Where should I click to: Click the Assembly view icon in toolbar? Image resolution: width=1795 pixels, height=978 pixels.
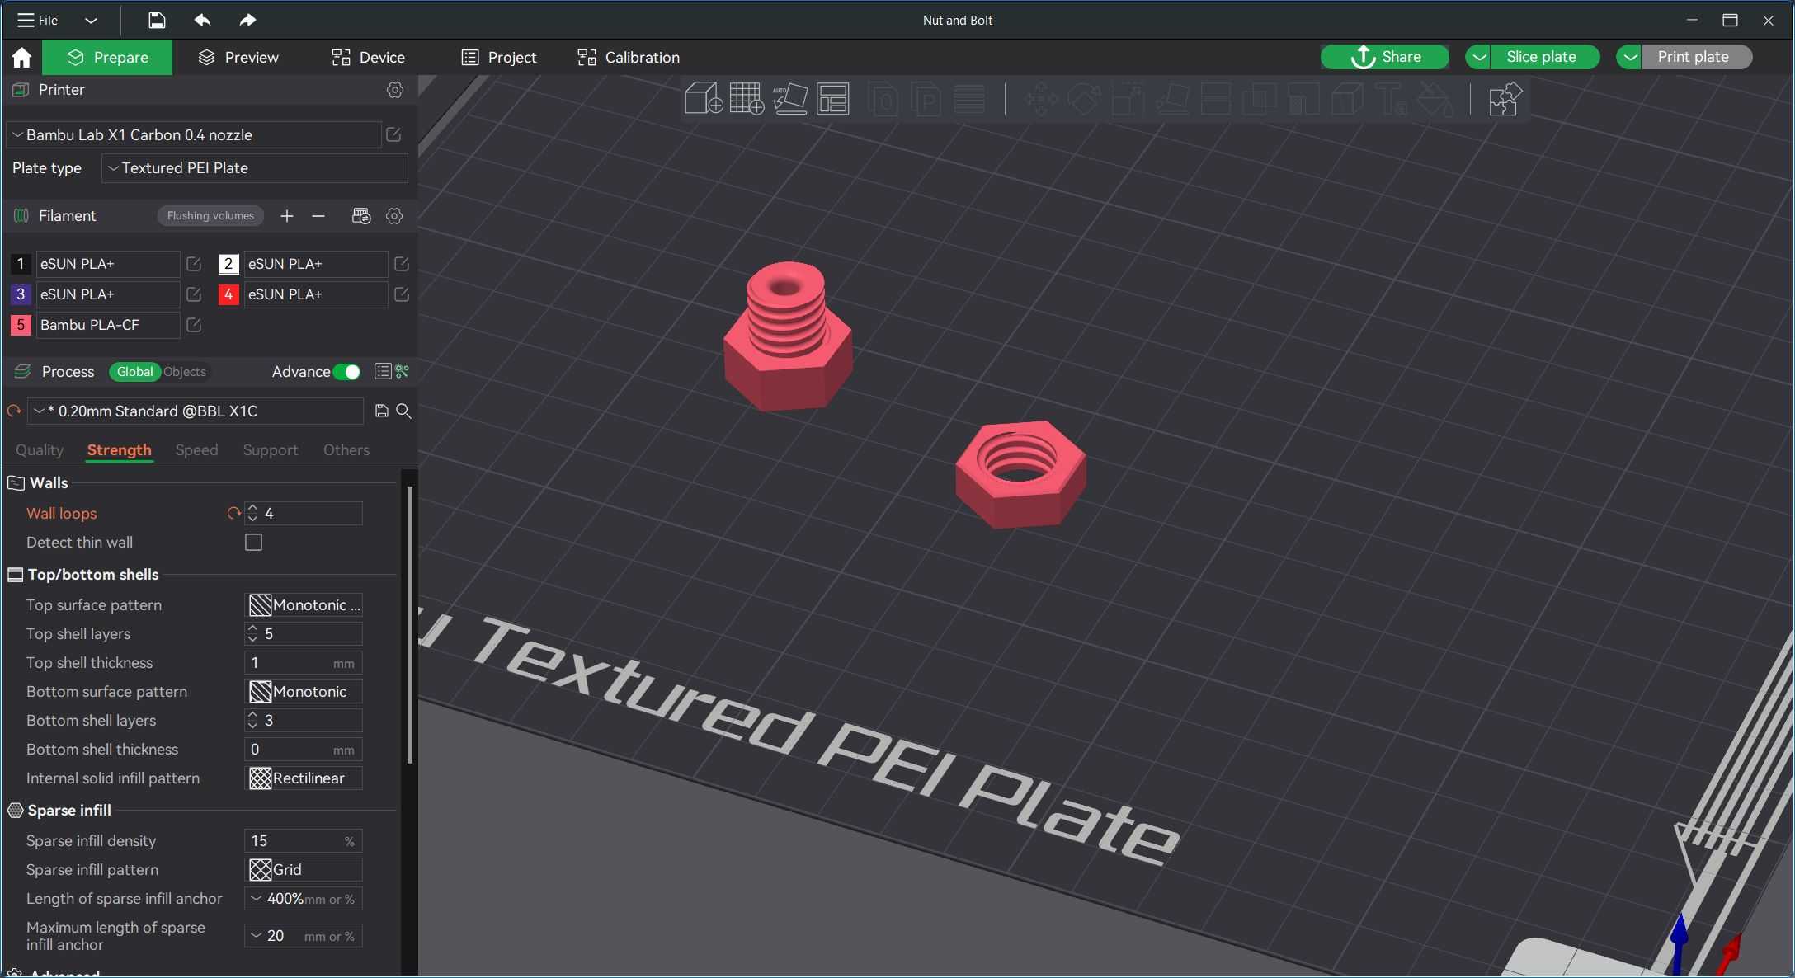1505,99
